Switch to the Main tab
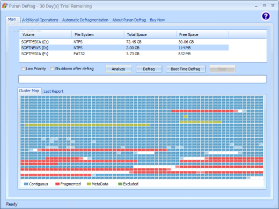Screen dimensions: 279x209 coord(12,19)
